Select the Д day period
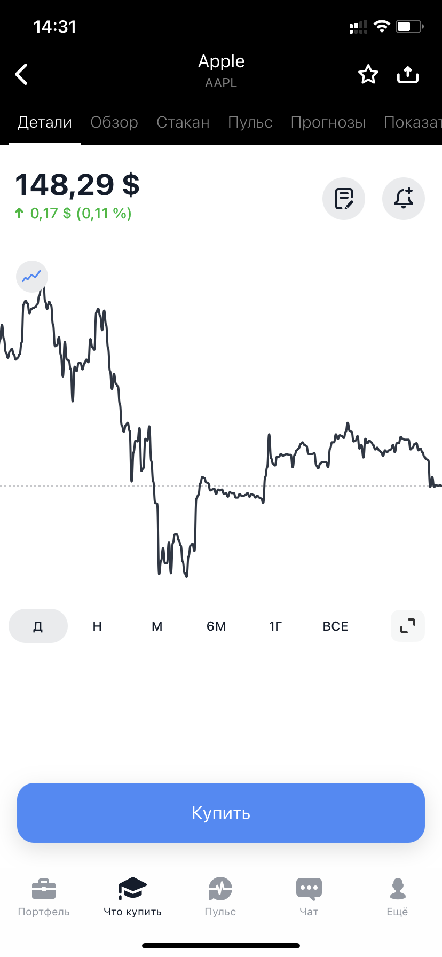The image size is (442, 957). [x=38, y=626]
